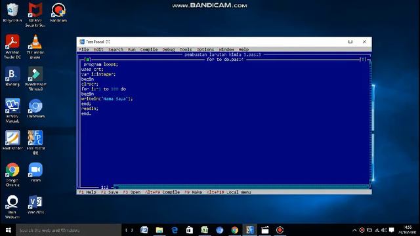
Task: Launch McAfee Security Scan from desktop
Action: (x=35, y=14)
